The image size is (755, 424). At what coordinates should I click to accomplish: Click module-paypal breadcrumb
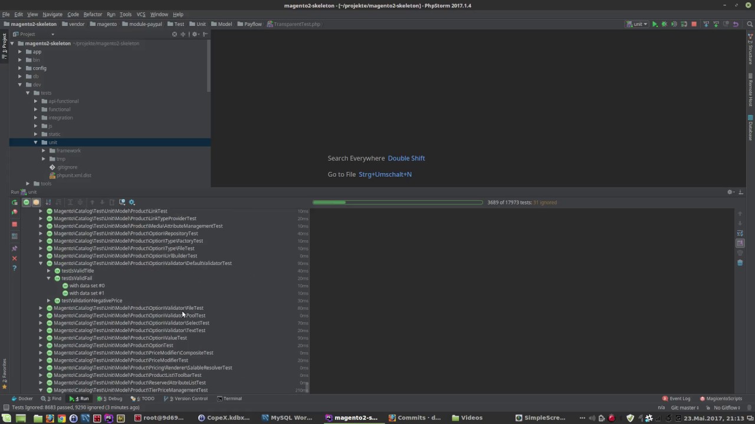(142, 24)
